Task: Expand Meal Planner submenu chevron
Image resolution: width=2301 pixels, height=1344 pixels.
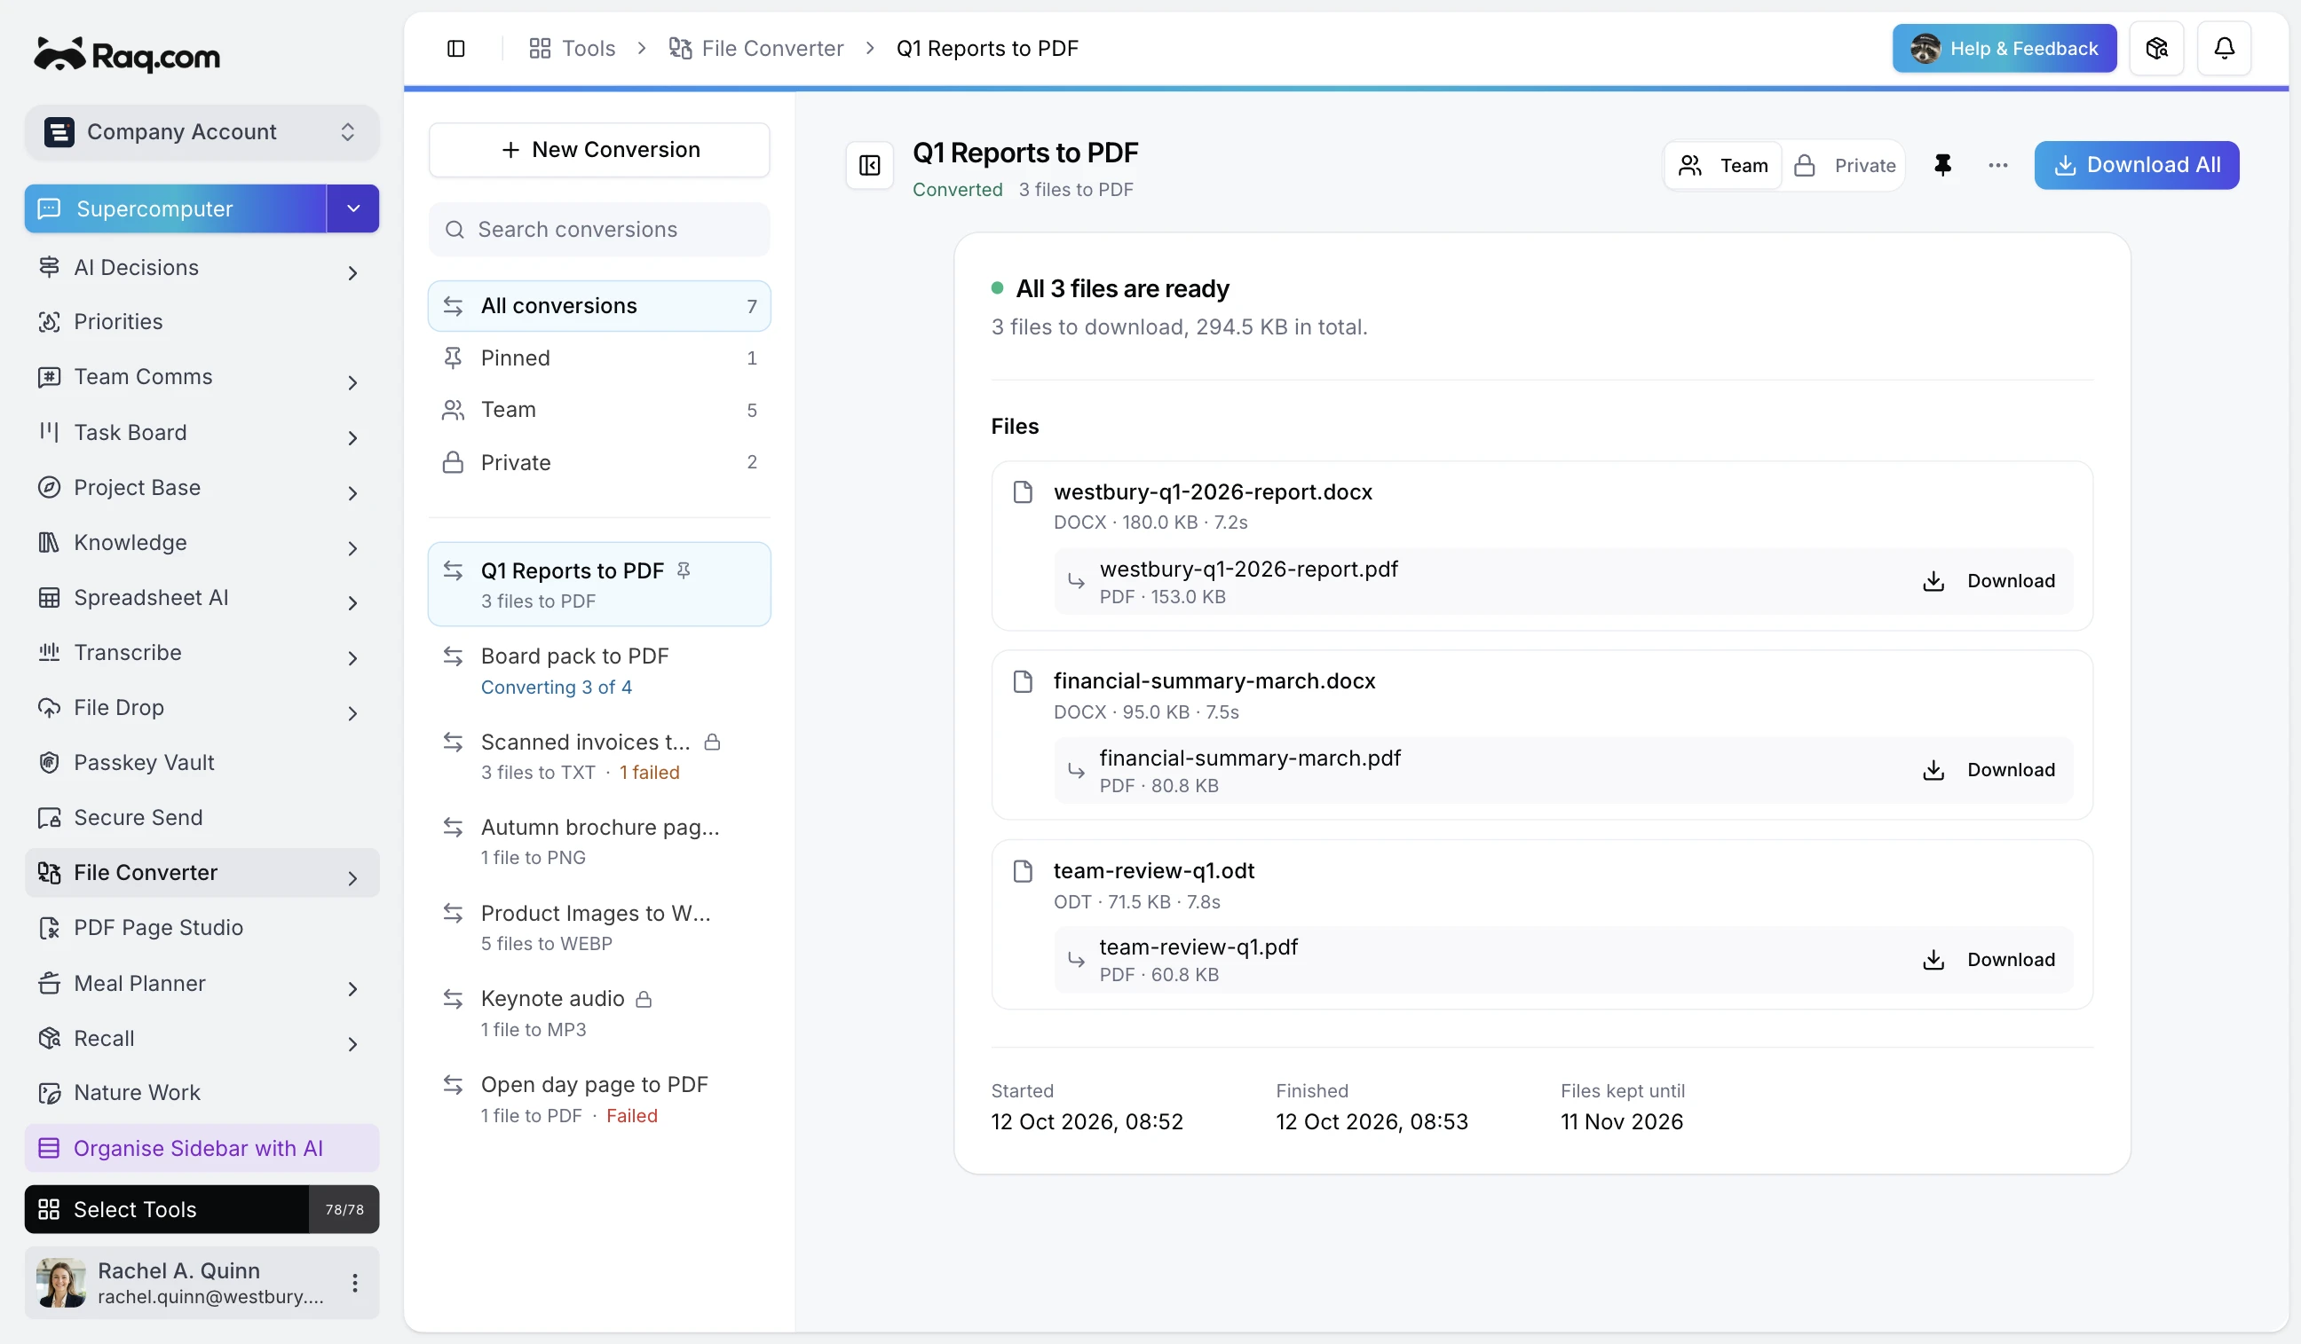Action: pyautogui.click(x=352, y=989)
